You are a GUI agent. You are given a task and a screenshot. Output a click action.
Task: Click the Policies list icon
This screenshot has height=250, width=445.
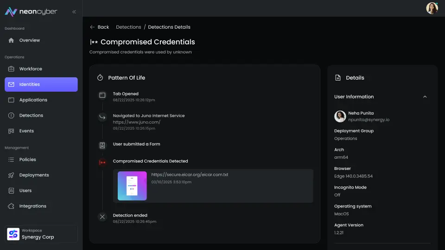(x=11, y=160)
